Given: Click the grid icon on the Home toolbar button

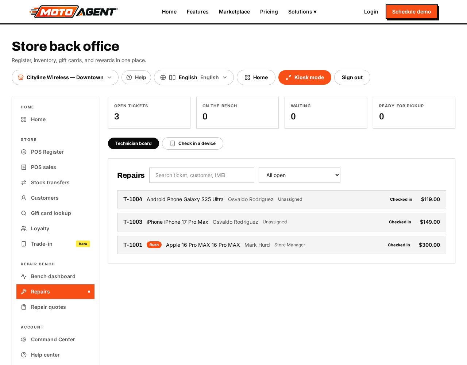Looking at the screenshot, I should pos(247,77).
